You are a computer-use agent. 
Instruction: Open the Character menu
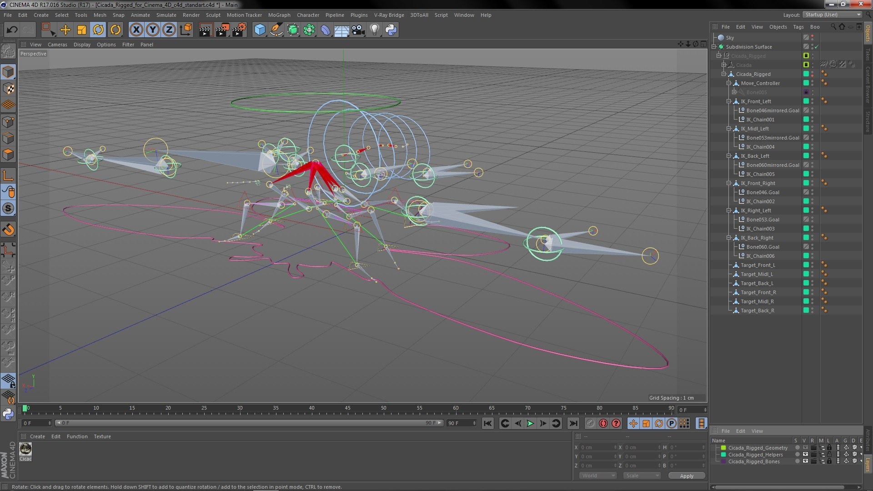[x=308, y=15]
